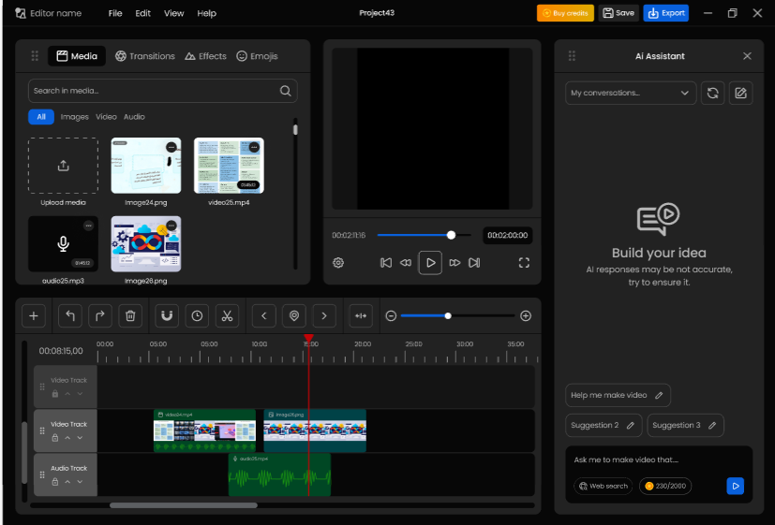This screenshot has height=525, width=775.
Task: Skip to start of preview
Action: tap(386, 262)
